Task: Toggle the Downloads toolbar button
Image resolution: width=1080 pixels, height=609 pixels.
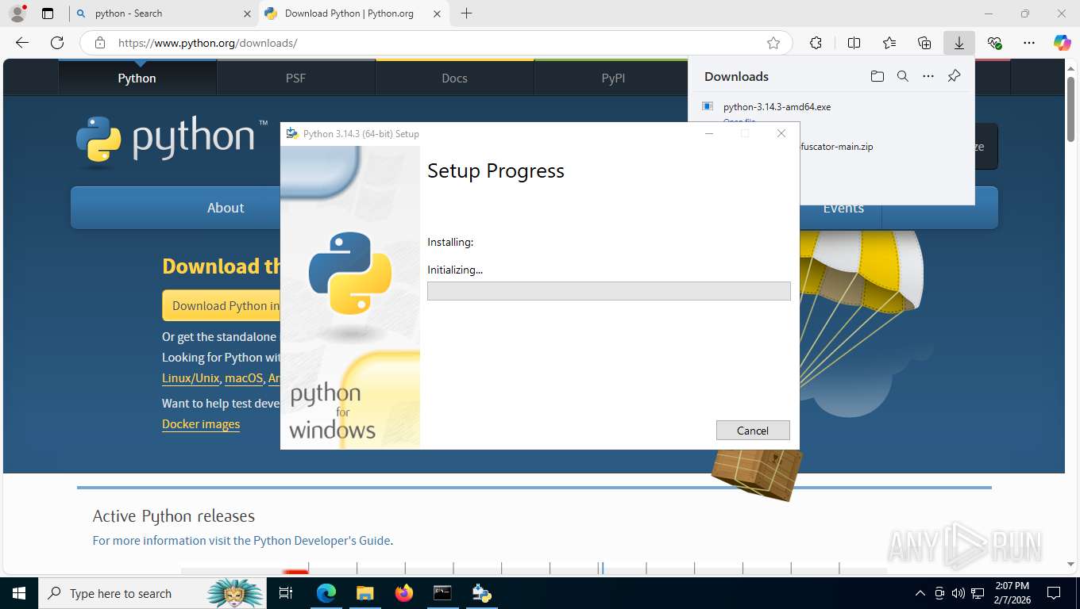Action: [959, 43]
